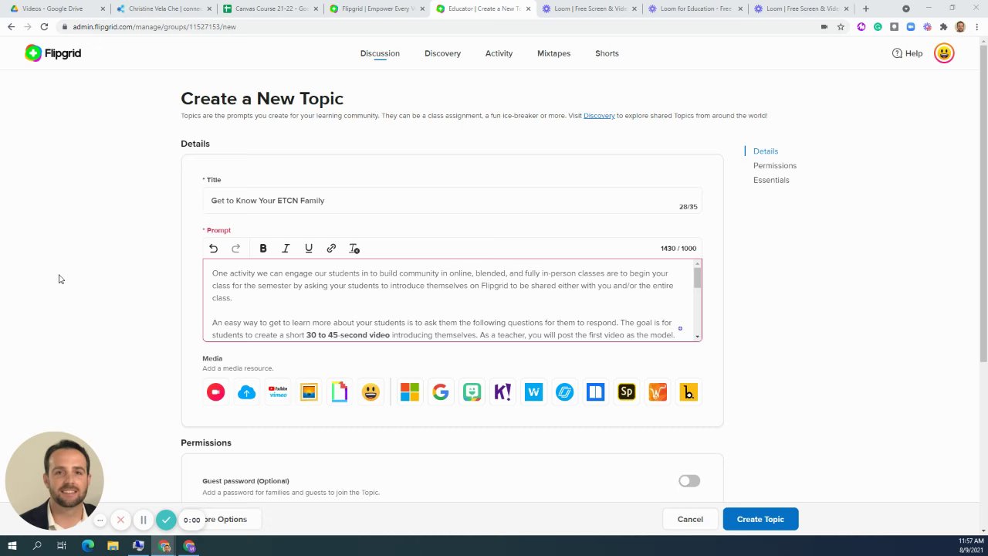The image size is (988, 556).
Task: Click the prompt editor scrollbar
Action: coord(697,276)
